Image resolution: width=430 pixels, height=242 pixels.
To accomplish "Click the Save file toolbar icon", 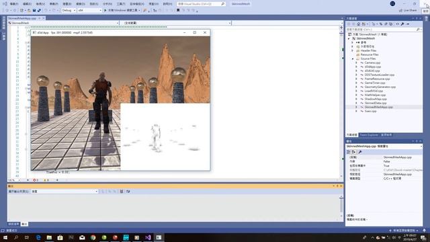I will (x=34, y=10).
